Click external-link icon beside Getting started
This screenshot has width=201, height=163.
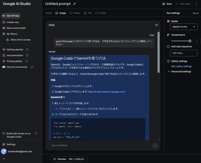click(x=27, y=50)
